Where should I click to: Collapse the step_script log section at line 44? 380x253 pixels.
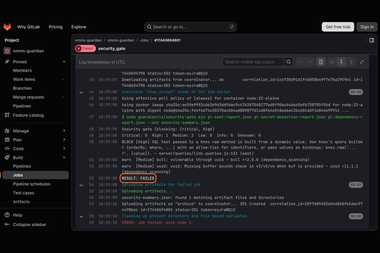82,92
